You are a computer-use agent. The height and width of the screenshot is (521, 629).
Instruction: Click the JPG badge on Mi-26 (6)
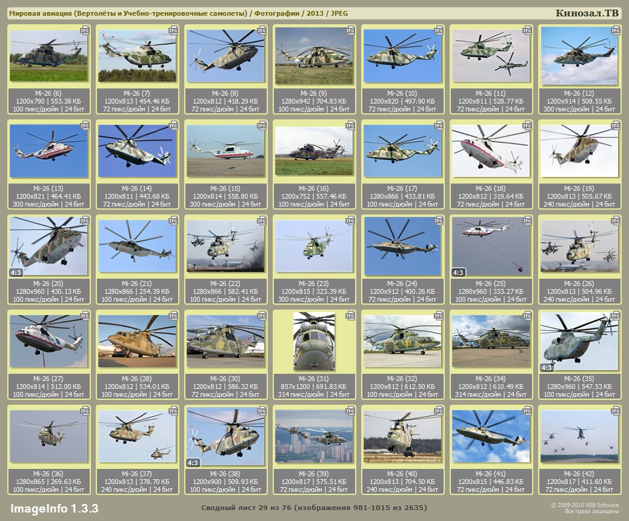coord(85,30)
